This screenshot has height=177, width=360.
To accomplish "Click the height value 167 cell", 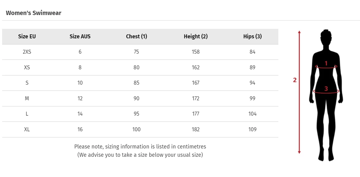I will 195,83.
